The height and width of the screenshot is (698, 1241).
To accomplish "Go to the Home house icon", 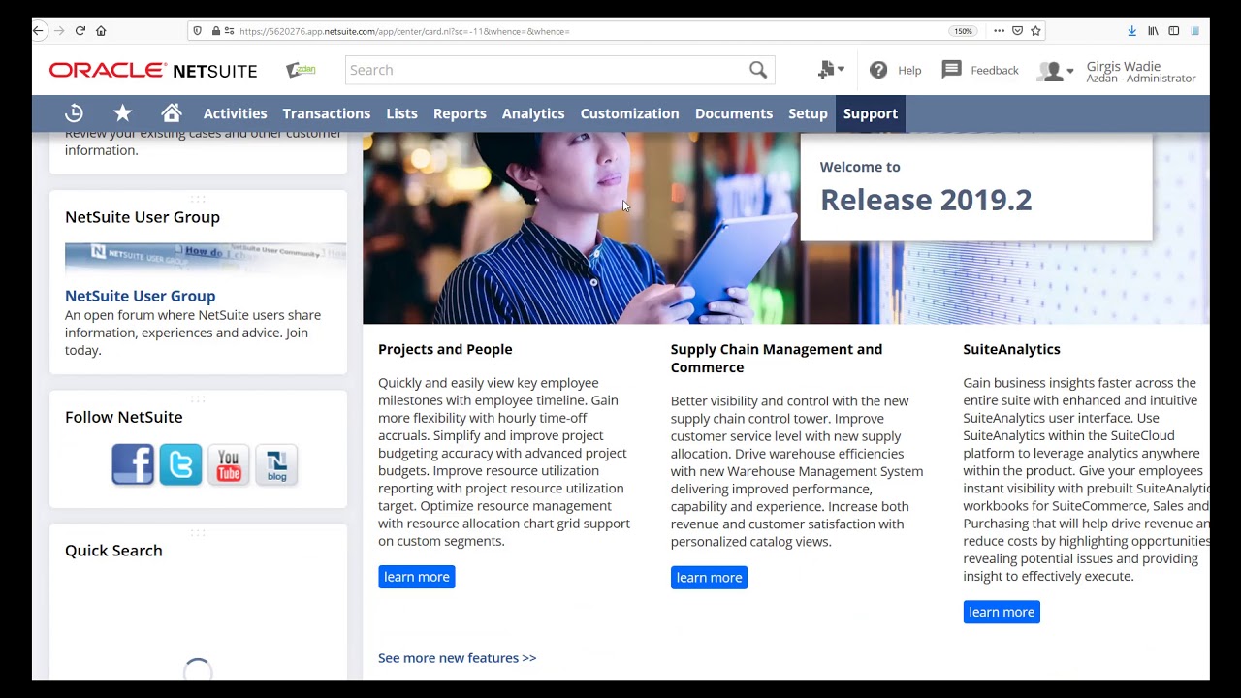I will (x=172, y=113).
